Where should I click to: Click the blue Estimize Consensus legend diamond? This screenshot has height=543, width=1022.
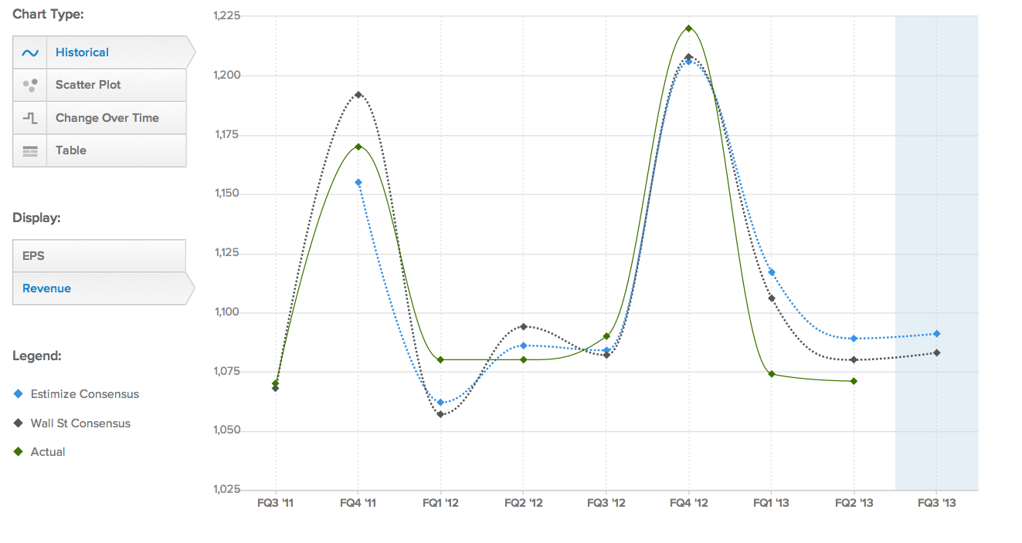(19, 394)
